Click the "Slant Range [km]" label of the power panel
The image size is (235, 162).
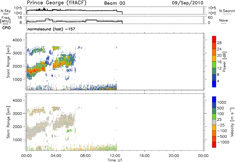8,62
